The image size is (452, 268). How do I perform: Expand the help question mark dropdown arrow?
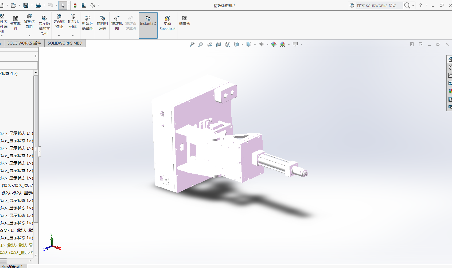pos(427,5)
